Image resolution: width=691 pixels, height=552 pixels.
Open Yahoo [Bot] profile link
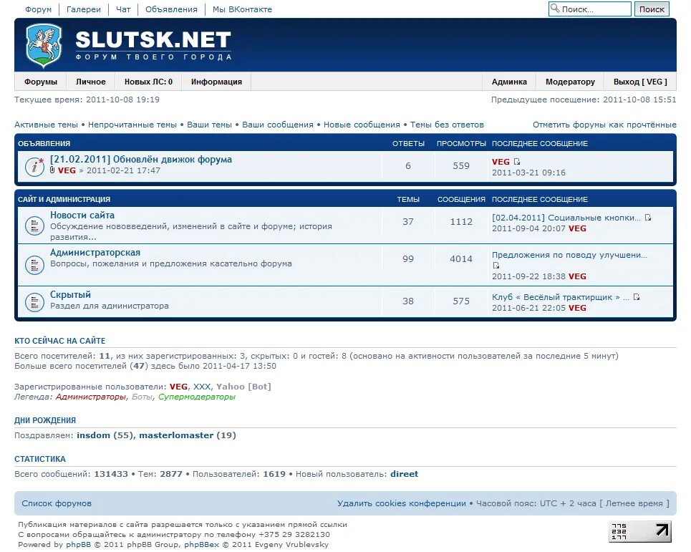point(243,387)
